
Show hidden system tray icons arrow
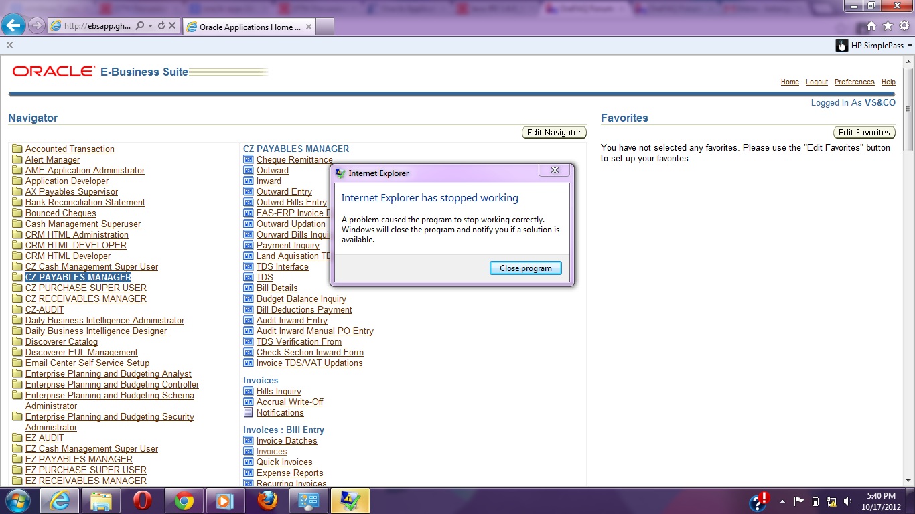782,501
